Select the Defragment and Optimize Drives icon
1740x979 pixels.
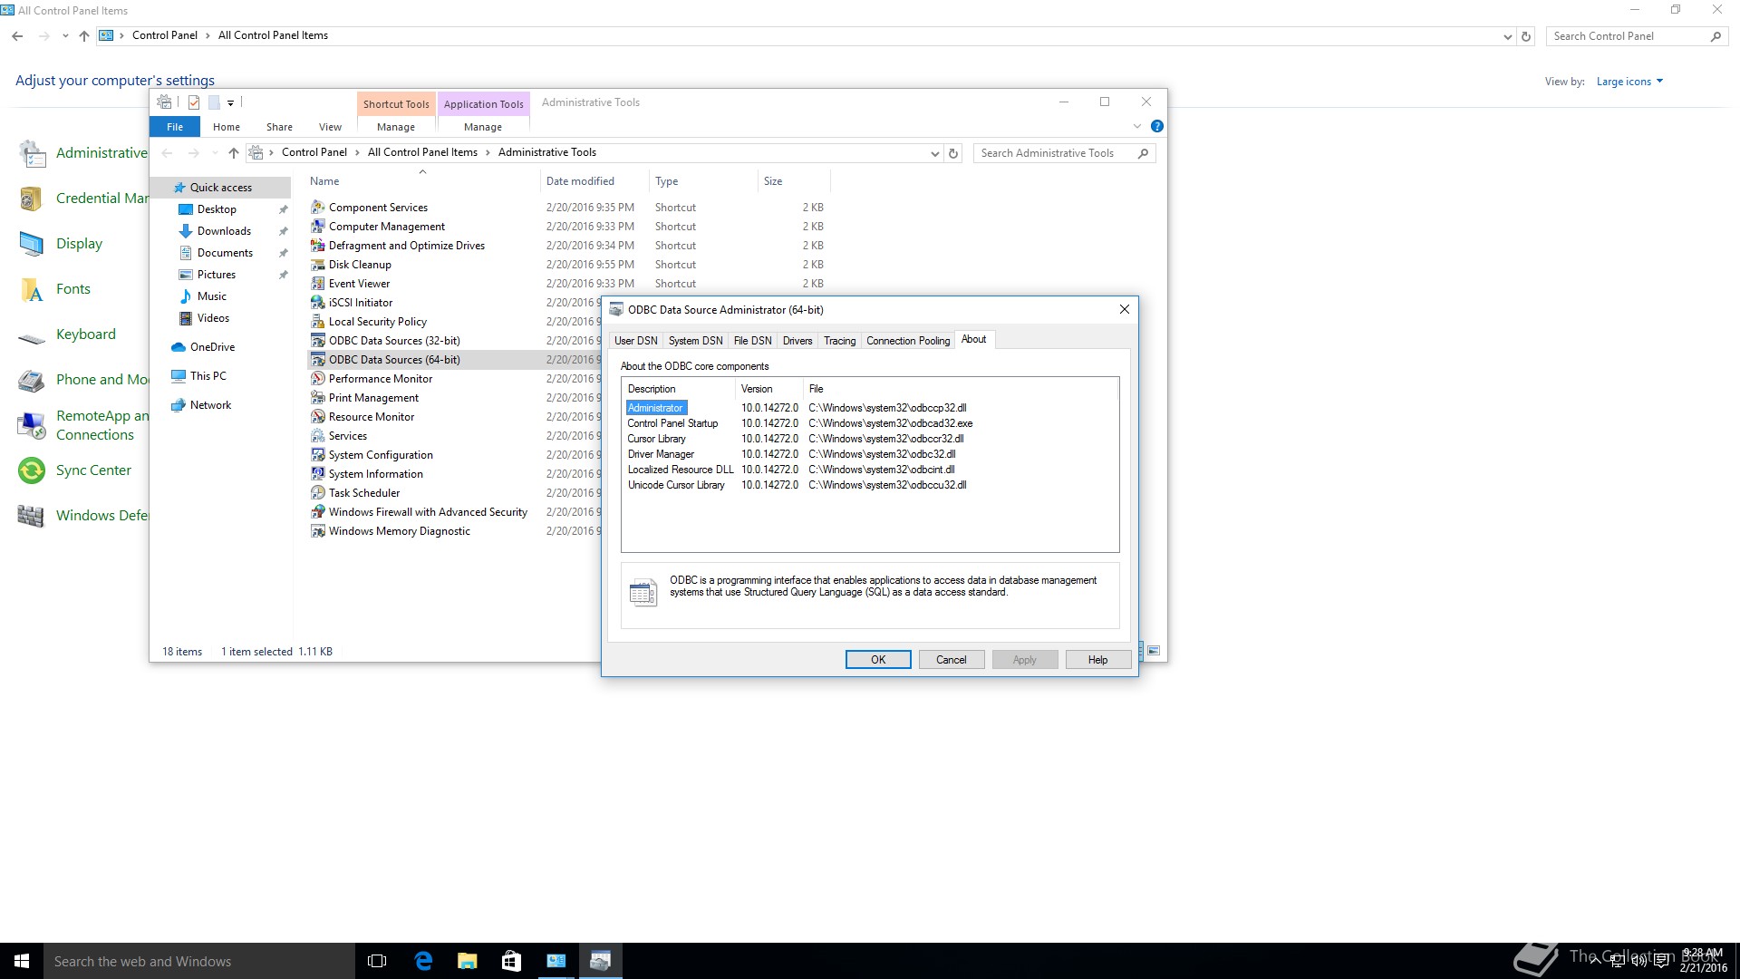[x=317, y=246]
